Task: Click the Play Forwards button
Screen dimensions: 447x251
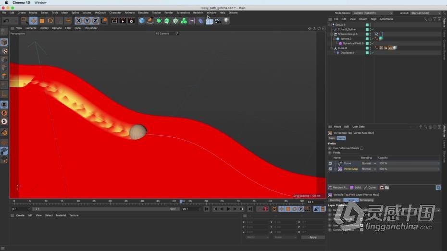Action: 228,209
